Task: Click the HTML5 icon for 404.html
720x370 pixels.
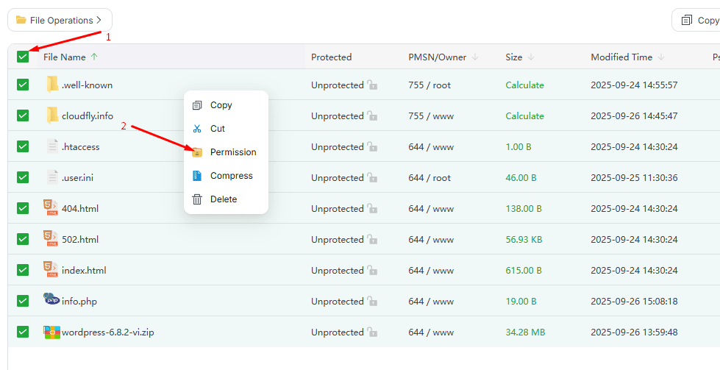Action: click(x=51, y=208)
